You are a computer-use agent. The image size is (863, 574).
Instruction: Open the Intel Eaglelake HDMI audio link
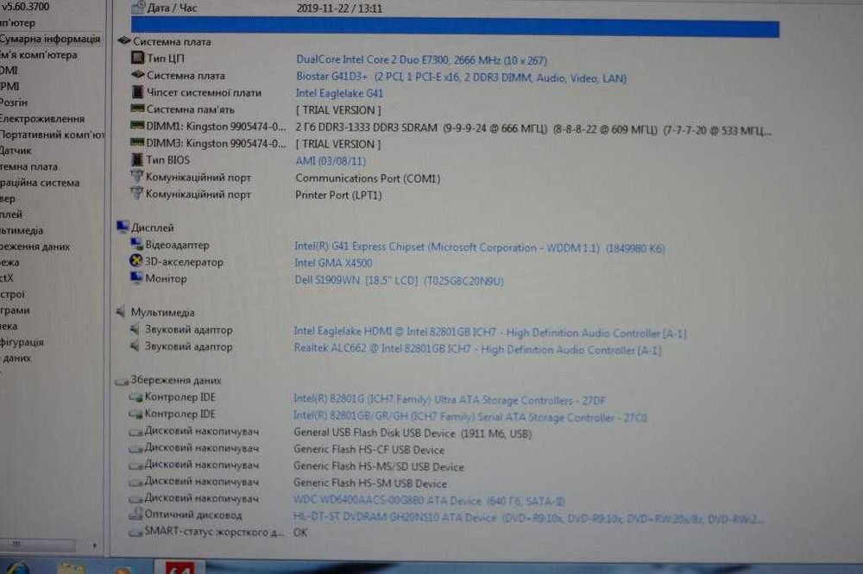[x=490, y=332]
